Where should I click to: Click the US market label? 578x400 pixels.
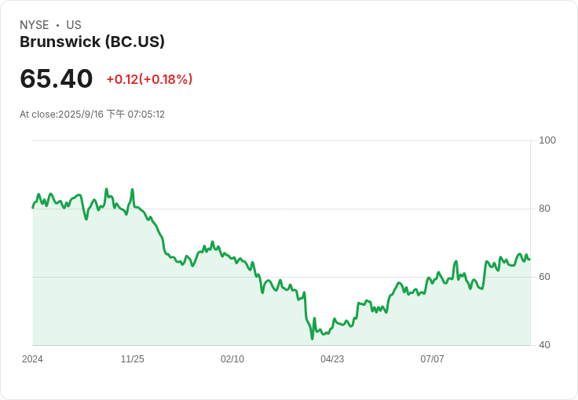[x=74, y=25]
